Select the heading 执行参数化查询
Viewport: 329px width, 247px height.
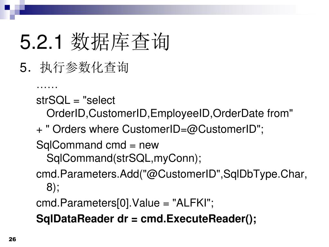click(84, 68)
